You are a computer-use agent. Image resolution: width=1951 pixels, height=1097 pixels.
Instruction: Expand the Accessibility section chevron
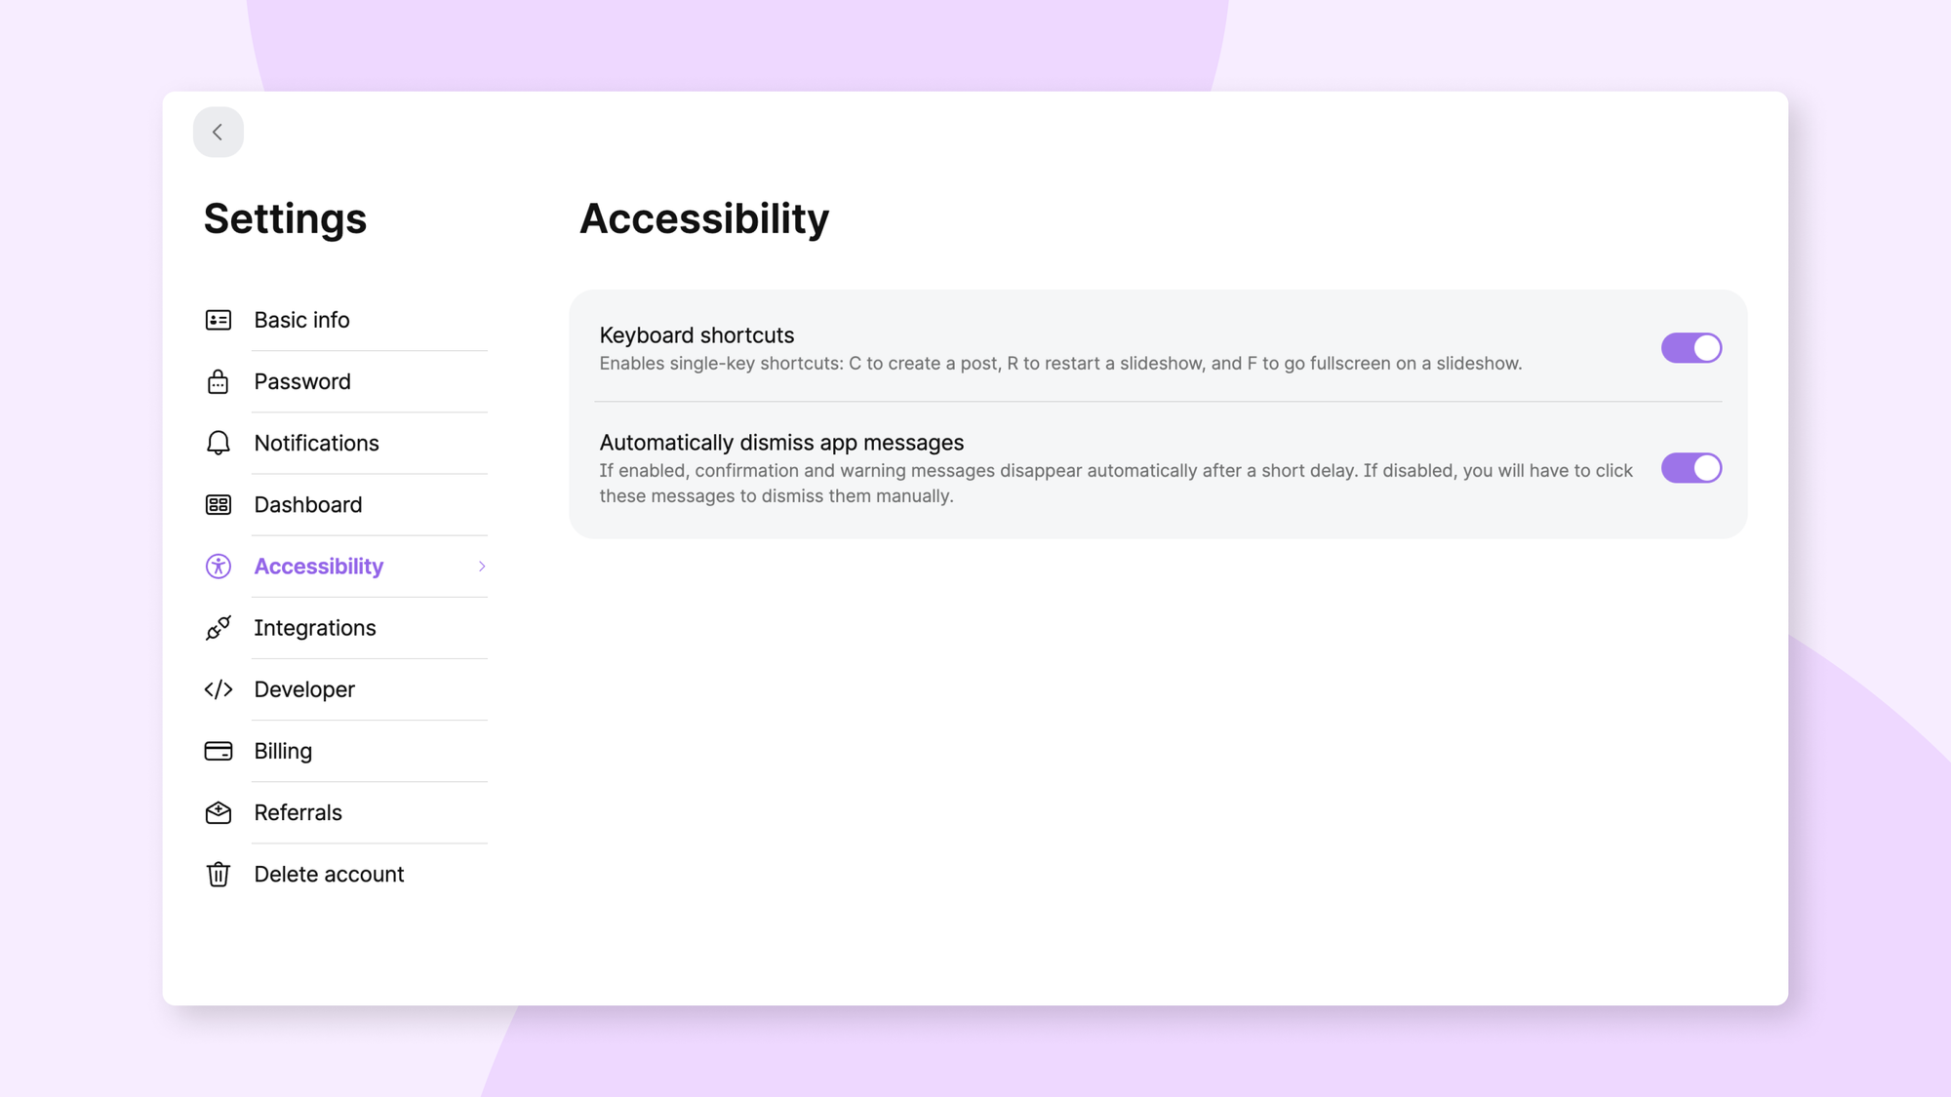tap(481, 566)
